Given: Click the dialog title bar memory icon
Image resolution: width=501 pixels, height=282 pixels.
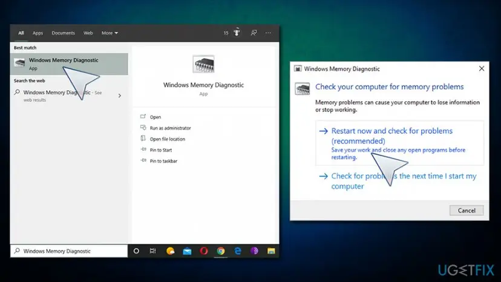Looking at the screenshot, I should coord(298,69).
